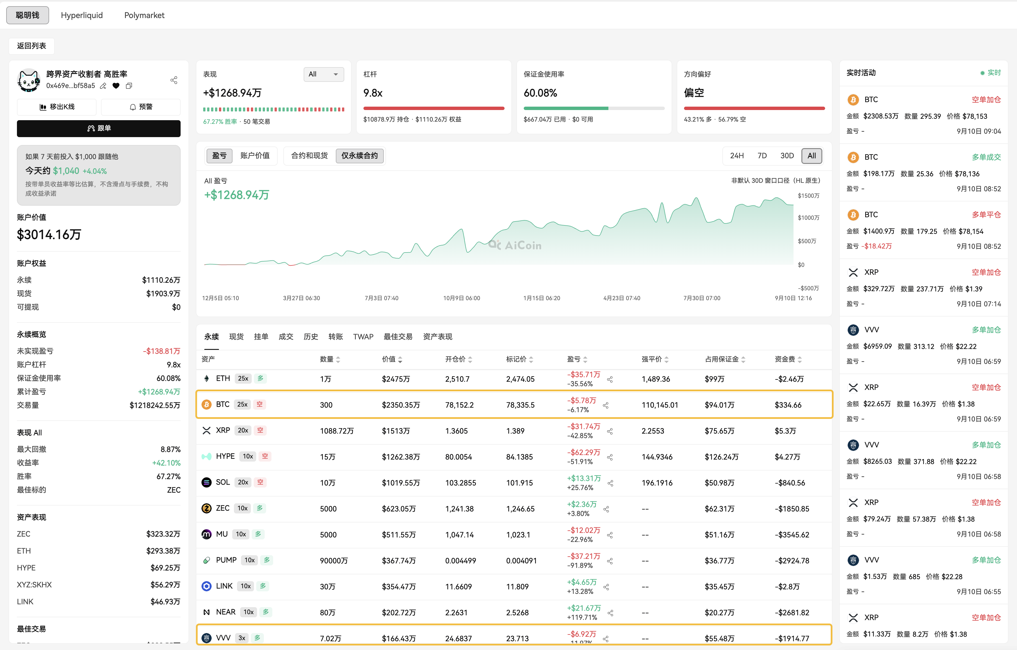The image size is (1017, 650).
Task: Click the ZEC coin icon in positions table
Action: click(x=207, y=508)
